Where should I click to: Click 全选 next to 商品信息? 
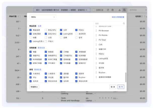pyautogui.click(x=40, y=26)
